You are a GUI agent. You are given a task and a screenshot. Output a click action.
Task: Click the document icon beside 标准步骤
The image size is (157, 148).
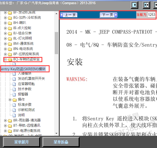coord(14,105)
